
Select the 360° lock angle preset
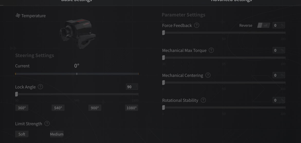click(x=22, y=108)
